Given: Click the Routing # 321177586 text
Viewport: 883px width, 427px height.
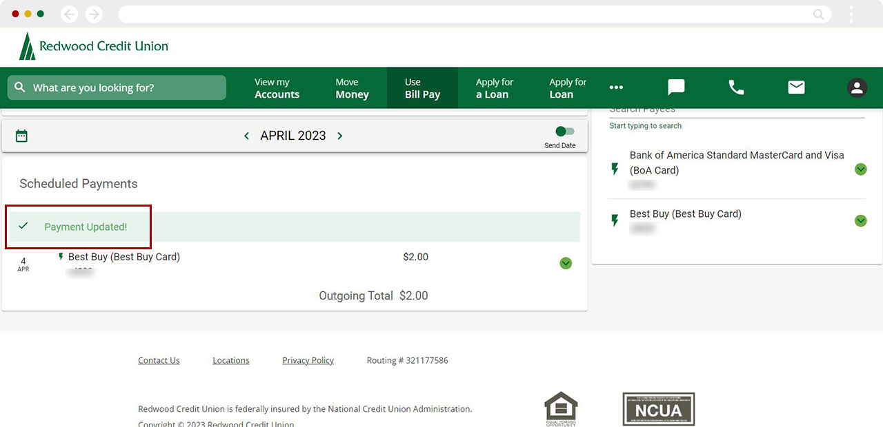Looking at the screenshot, I should tap(407, 360).
